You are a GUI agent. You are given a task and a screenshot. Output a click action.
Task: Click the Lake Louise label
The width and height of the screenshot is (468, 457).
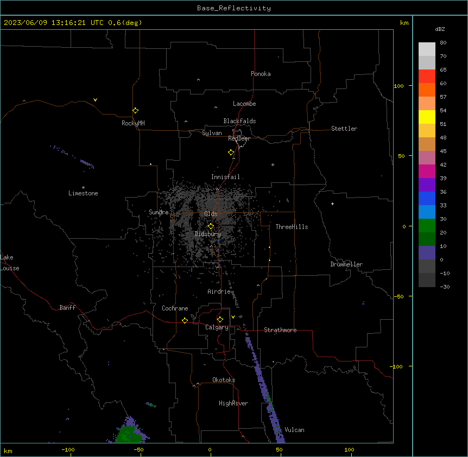[x=10, y=263]
